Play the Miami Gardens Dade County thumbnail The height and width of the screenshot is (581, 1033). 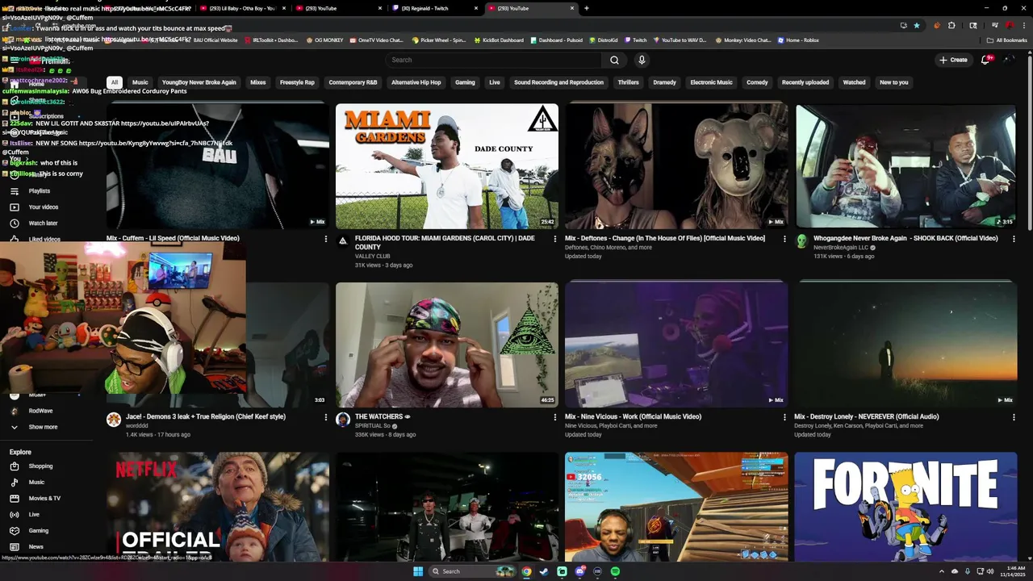point(446,166)
